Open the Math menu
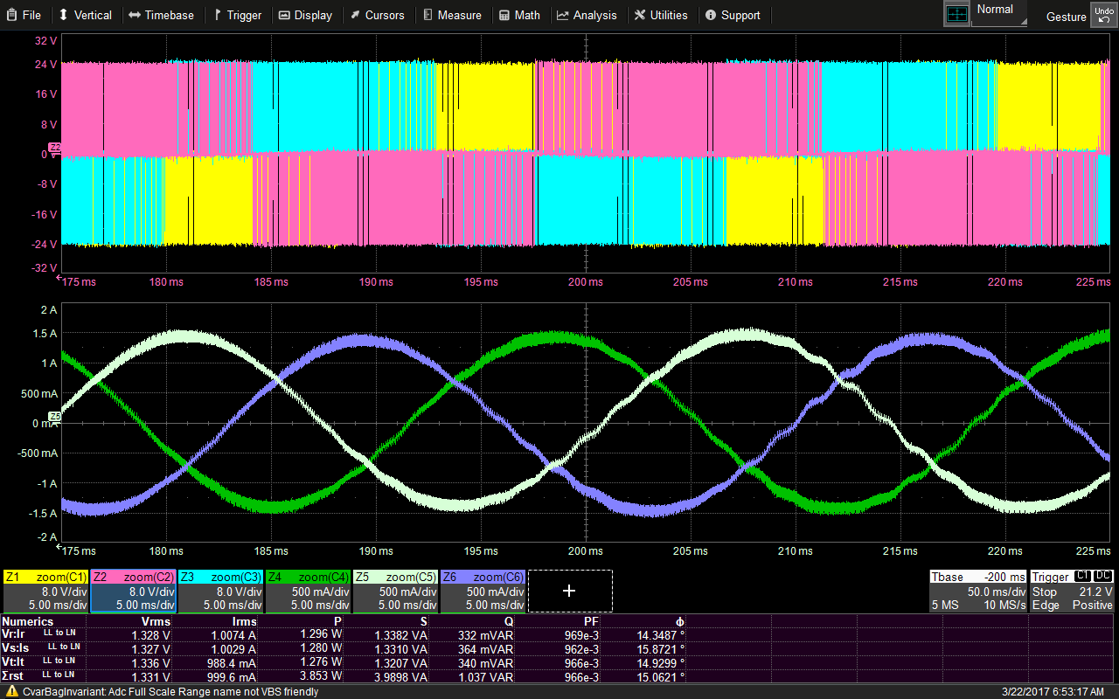This screenshot has width=1119, height=699. point(519,15)
